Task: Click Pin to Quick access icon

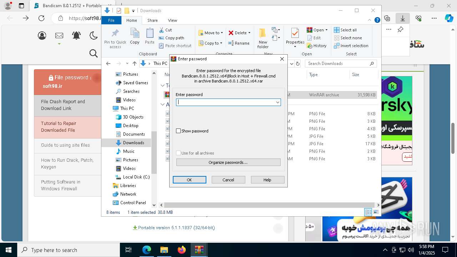Action: tap(115, 34)
